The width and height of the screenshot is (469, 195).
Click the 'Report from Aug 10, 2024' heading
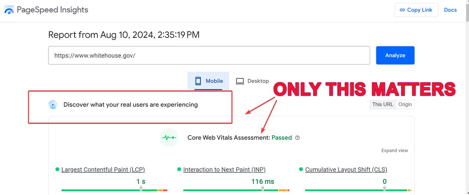coord(124,35)
